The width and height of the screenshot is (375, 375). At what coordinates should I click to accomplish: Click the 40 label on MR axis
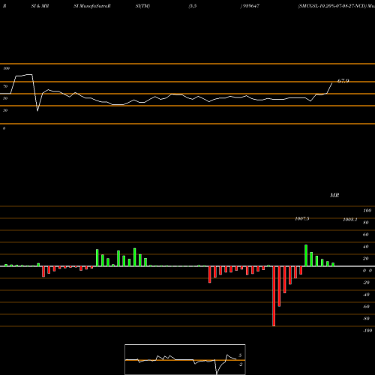click(x=366, y=247)
